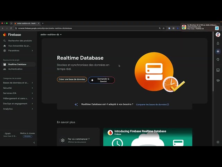Click the Firebase logo in sidebar
Screen dimensions: 222x167
(x=5, y=34)
